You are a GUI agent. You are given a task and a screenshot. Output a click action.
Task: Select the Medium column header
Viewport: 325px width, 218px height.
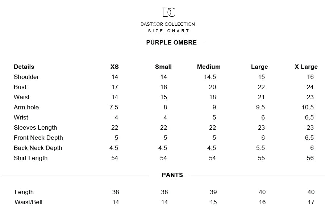pyautogui.click(x=209, y=67)
